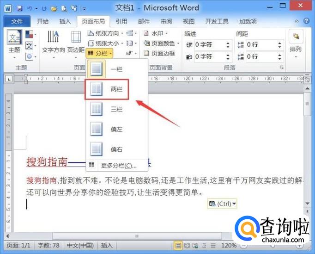Switch to the Insert (插入) tab
Viewport: 315px width, 254px height.
click(65, 21)
